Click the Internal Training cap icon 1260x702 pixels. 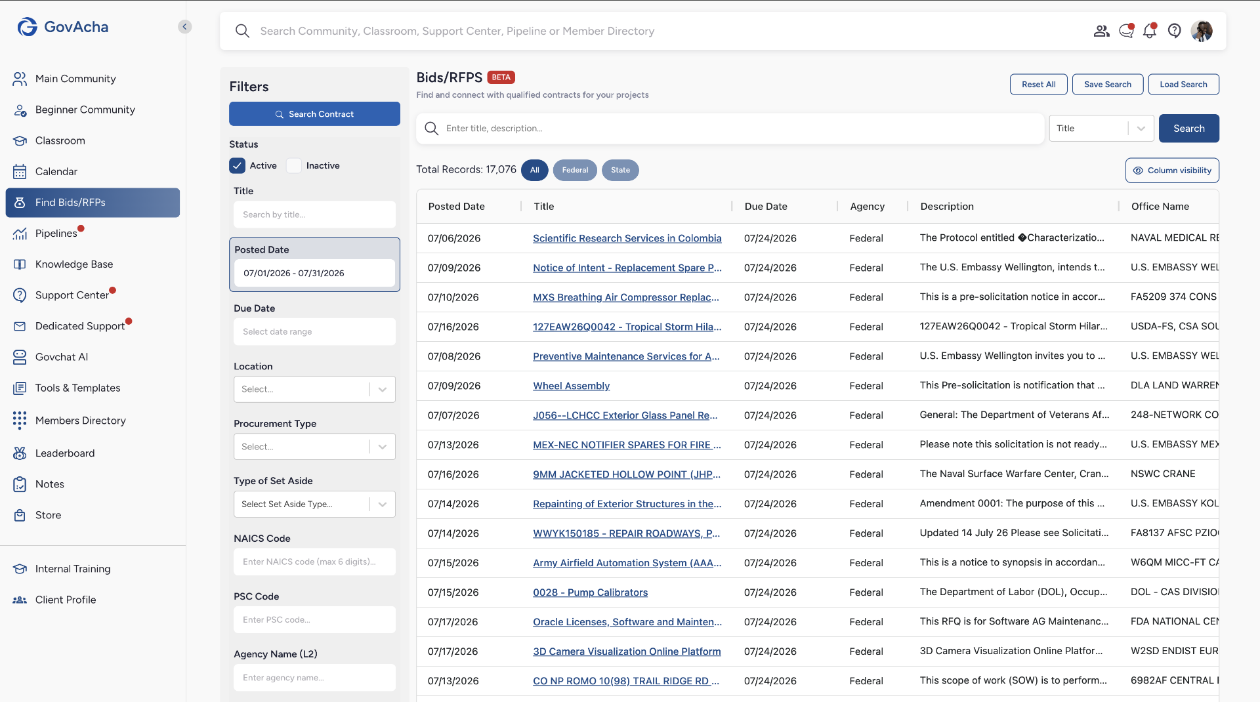(20, 569)
